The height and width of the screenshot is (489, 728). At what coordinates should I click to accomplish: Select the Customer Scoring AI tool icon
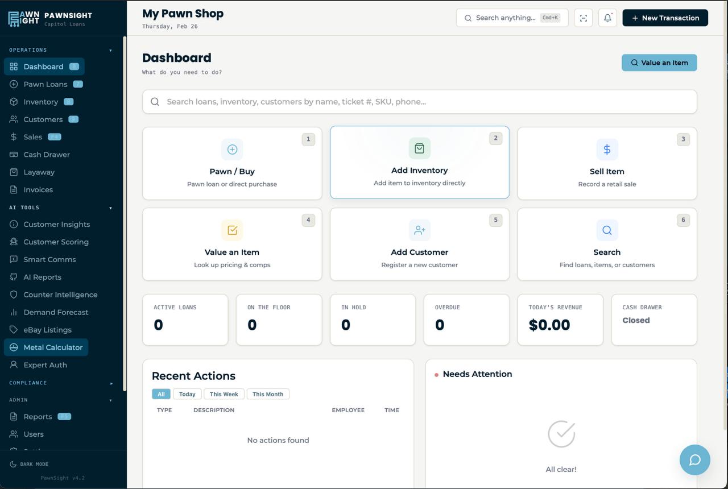click(13, 242)
